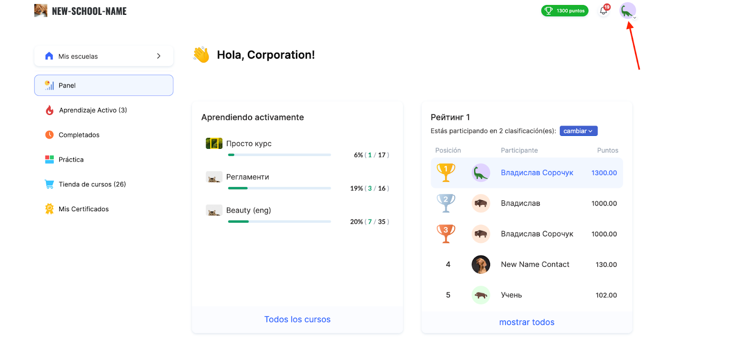Select the Panel menu item
Image resolution: width=735 pixels, height=343 pixels.
(104, 85)
